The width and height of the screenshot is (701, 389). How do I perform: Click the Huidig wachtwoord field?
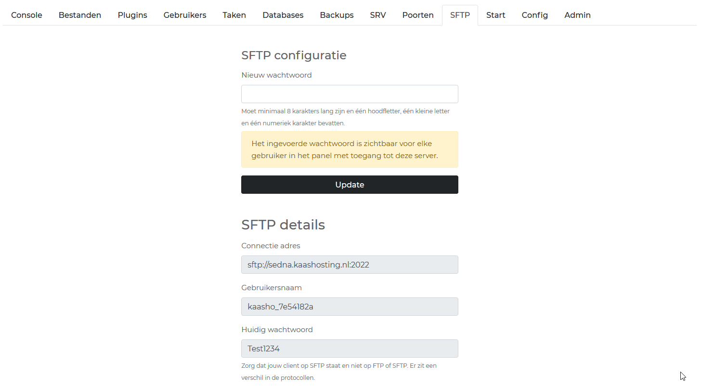point(350,349)
